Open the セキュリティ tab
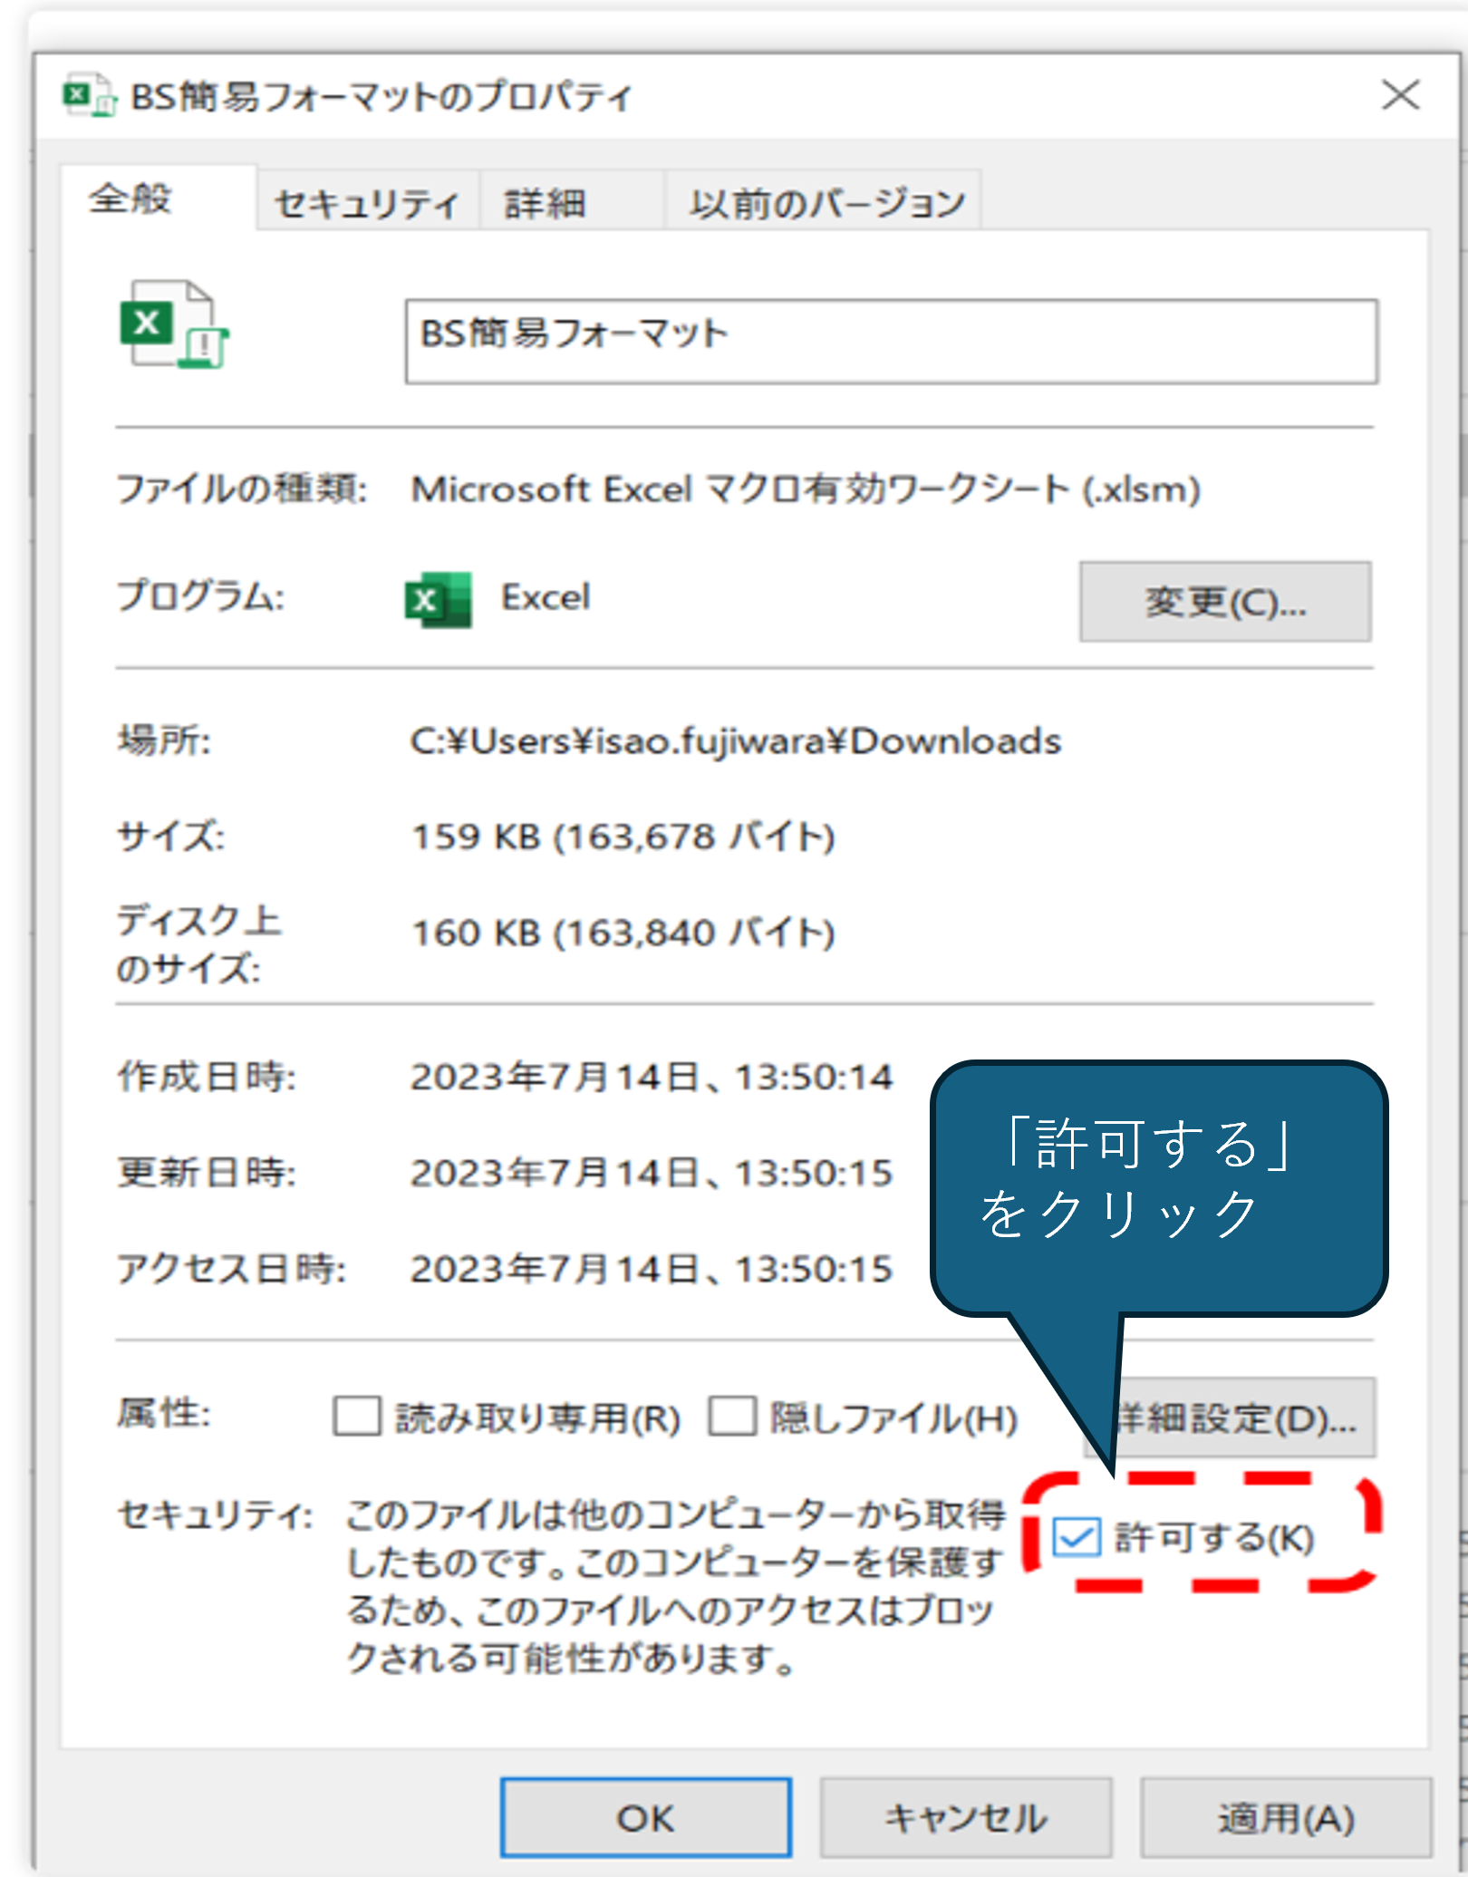1468x1877 pixels. pyautogui.click(x=367, y=202)
